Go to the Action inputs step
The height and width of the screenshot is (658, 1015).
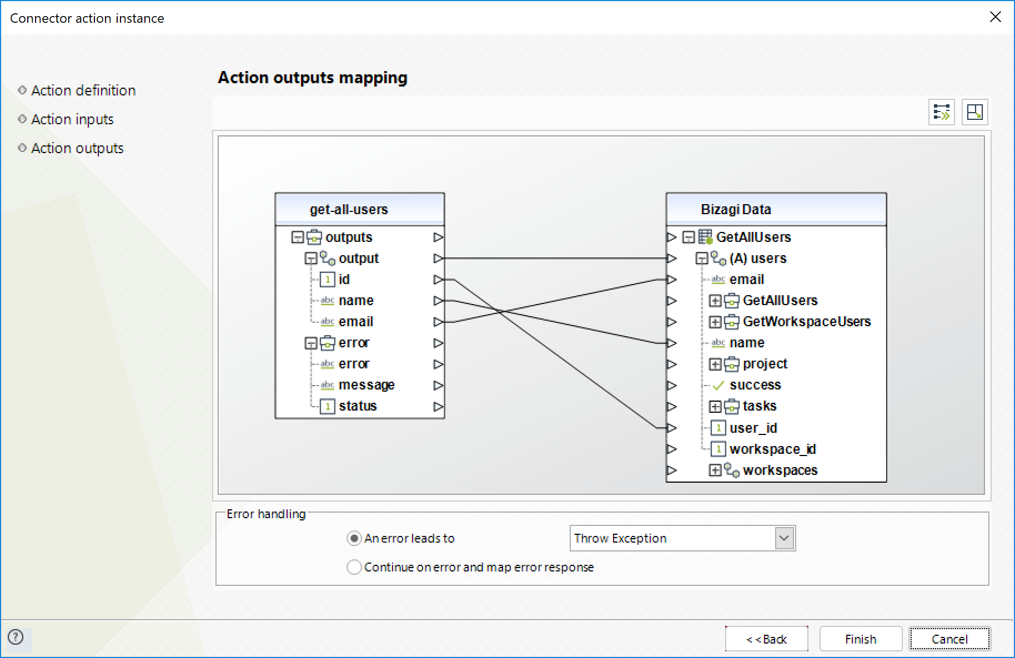tap(72, 119)
